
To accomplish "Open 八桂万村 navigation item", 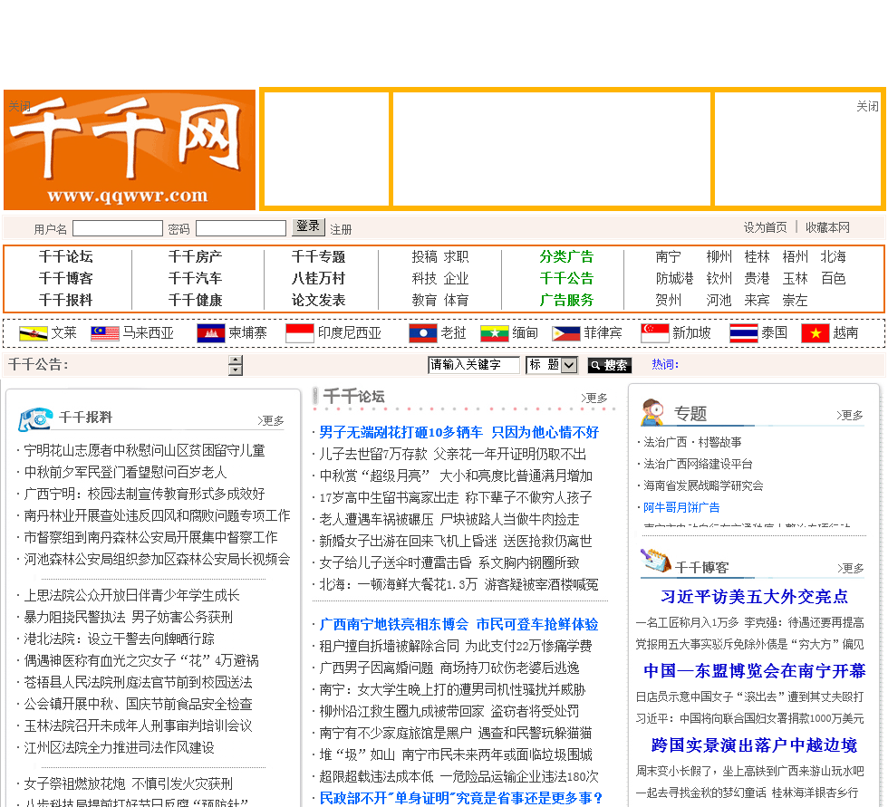I will 318,278.
